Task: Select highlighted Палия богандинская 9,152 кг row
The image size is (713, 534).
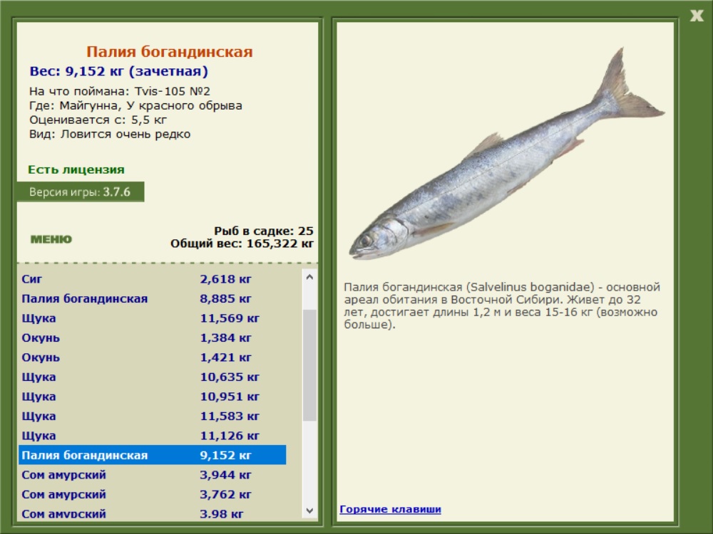Action: click(x=153, y=454)
